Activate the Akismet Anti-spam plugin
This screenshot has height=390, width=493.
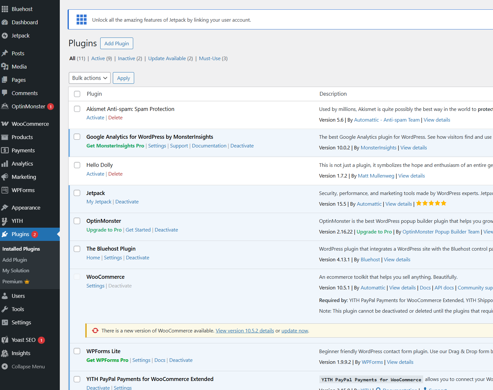(95, 118)
